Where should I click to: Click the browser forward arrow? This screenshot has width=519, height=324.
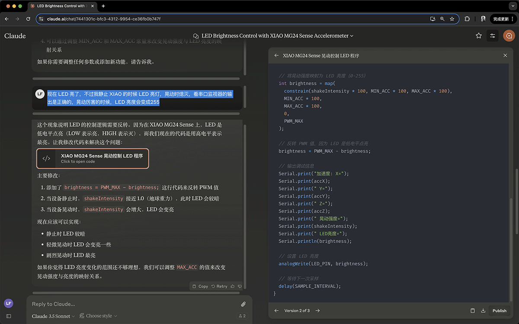pyautogui.click(x=17, y=19)
